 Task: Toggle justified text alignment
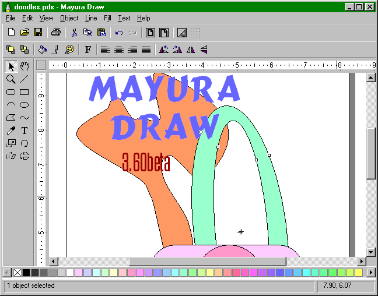click(146, 50)
